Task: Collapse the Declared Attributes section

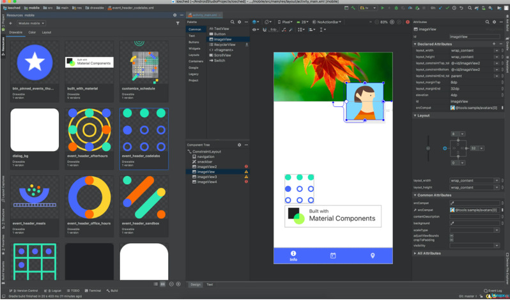Action: pos(415,44)
